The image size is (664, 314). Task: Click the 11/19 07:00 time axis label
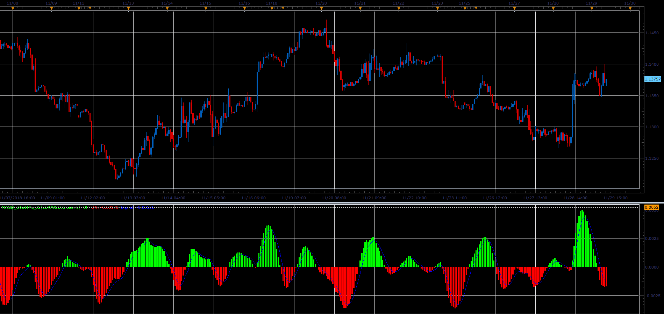pos(294,198)
